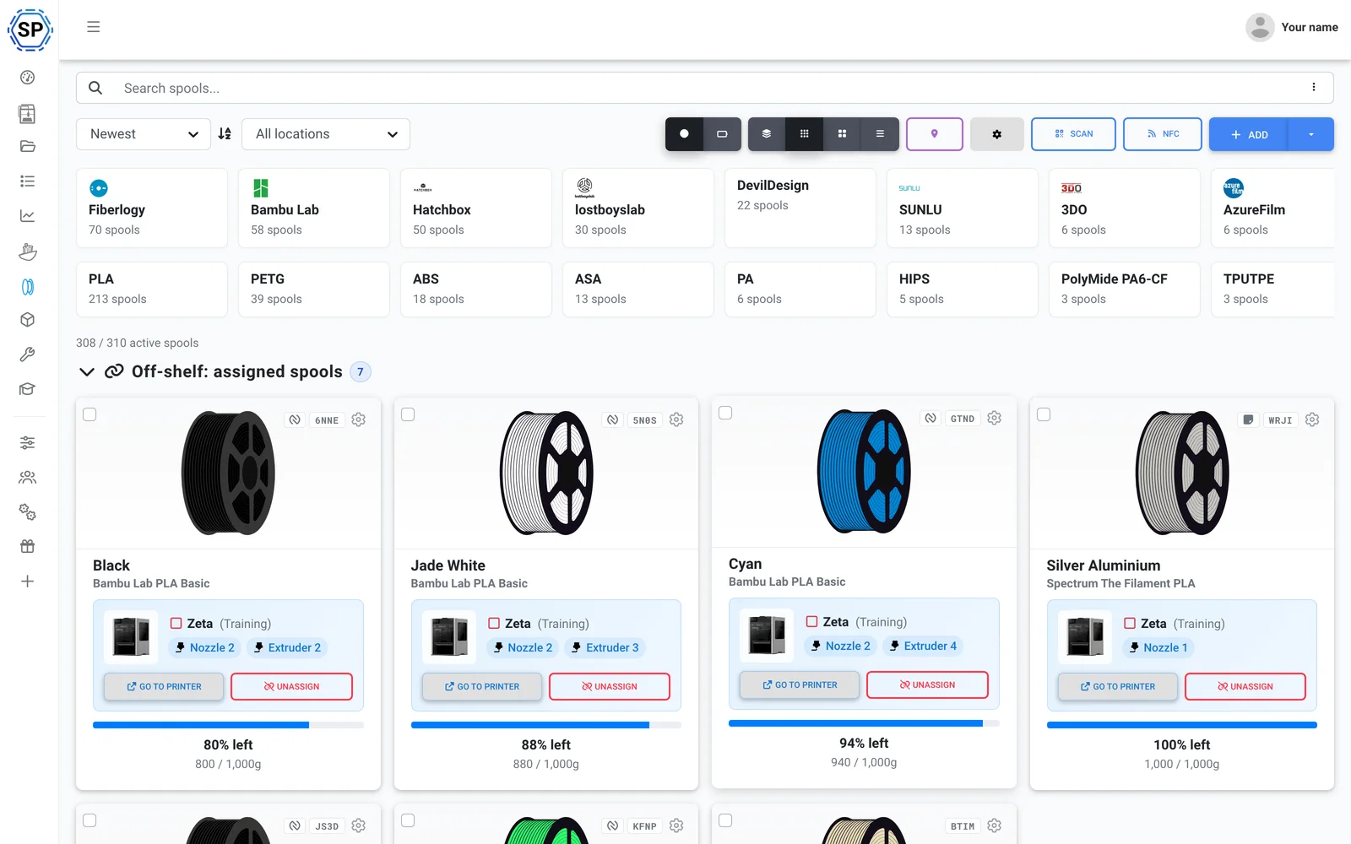Screen dimensions: 1351x844
Task: Click the Black spool 80% progress bar
Action: [x=228, y=725]
